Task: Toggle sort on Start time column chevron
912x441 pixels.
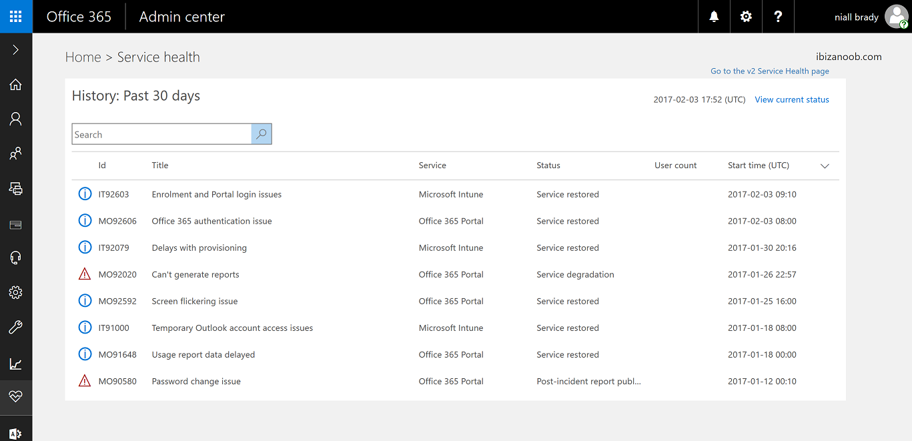Action: pyautogui.click(x=825, y=166)
